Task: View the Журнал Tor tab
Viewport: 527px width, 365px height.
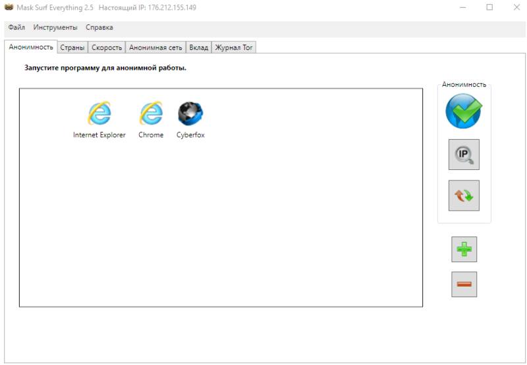Action: [234, 47]
